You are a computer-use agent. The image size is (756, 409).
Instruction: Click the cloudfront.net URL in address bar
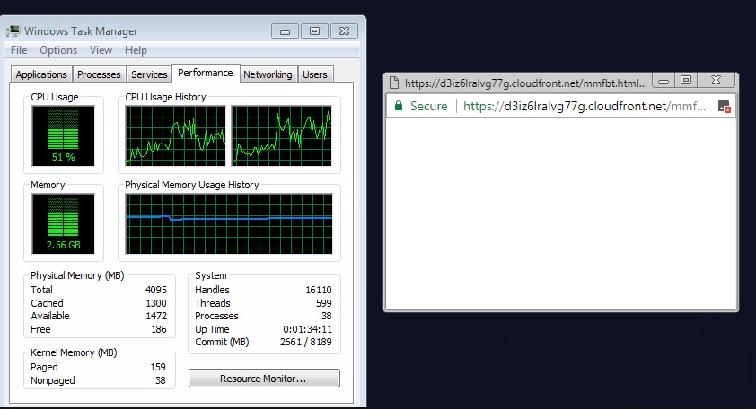pyautogui.click(x=585, y=106)
